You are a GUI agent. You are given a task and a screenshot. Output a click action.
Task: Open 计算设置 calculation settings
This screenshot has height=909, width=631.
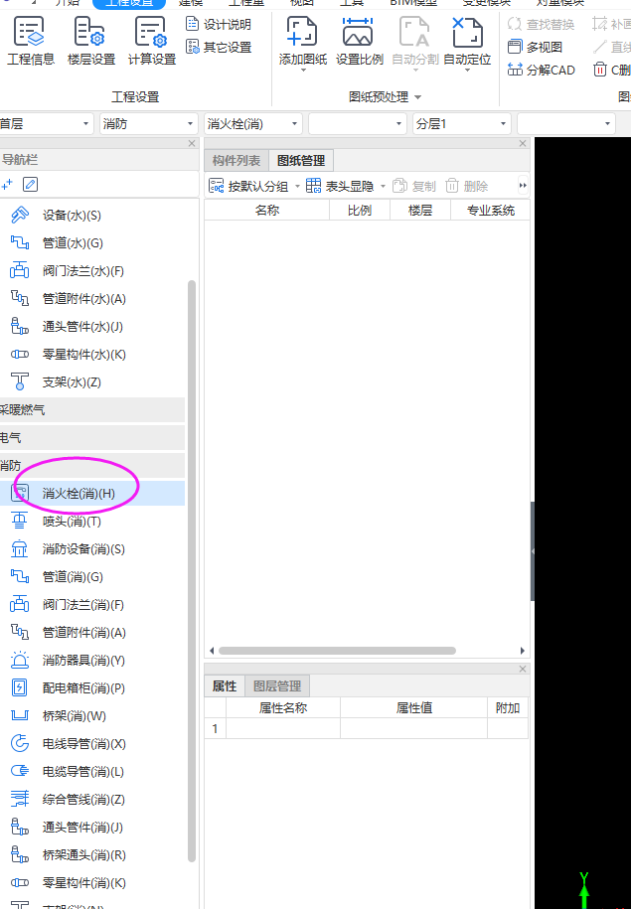coord(151,41)
